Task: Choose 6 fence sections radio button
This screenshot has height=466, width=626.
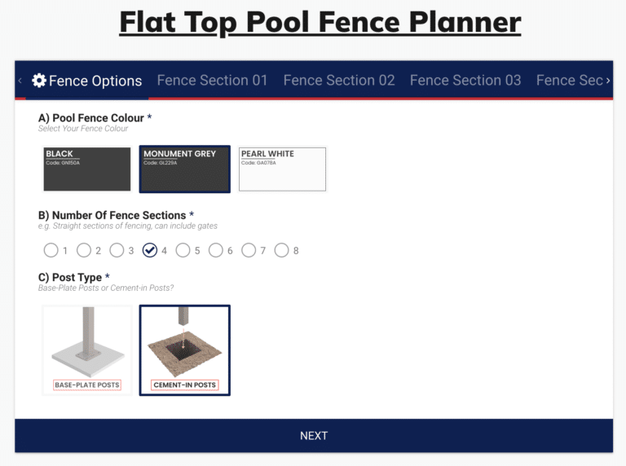Action: 215,251
